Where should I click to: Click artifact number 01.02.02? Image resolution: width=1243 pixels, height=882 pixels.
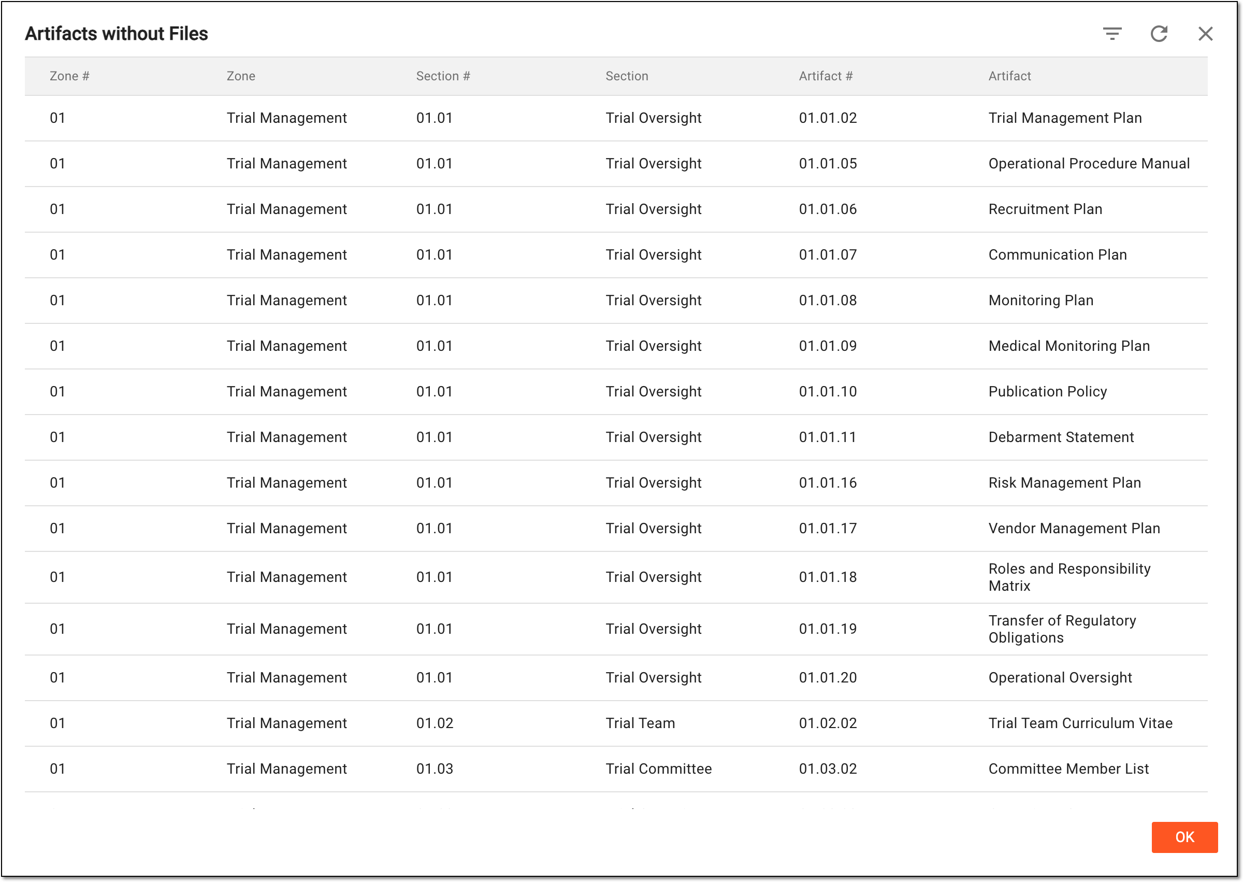pos(828,723)
